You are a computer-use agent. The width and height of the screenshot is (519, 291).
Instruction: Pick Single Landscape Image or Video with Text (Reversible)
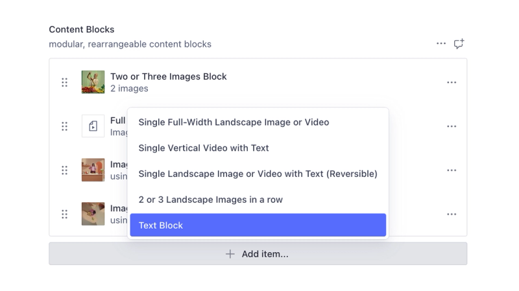[258, 174]
